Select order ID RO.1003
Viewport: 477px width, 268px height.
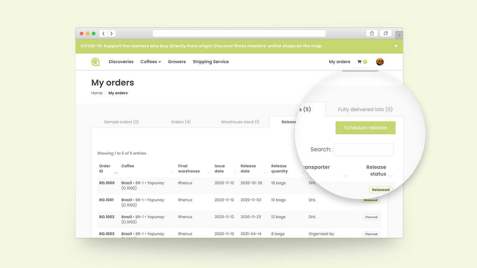(107, 234)
